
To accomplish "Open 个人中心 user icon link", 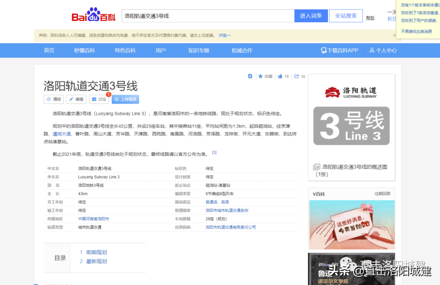I will (x=383, y=50).
